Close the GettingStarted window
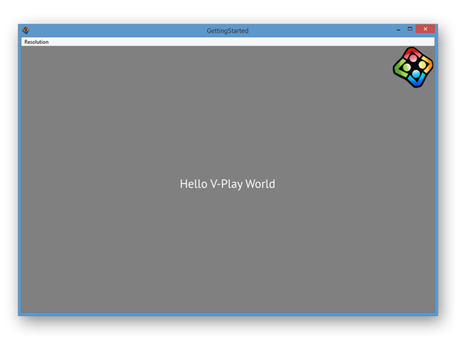This screenshot has height=340, width=456. pos(425,29)
